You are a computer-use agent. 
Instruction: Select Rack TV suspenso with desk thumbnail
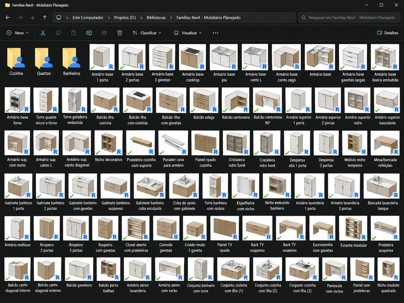[x=290, y=234]
